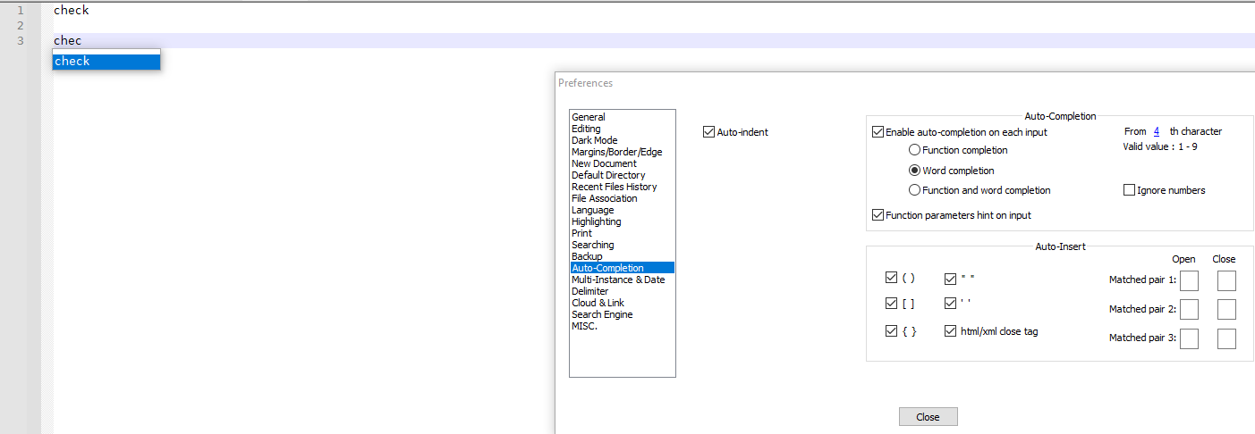Toggle Auto-indent checkbox

click(x=709, y=132)
